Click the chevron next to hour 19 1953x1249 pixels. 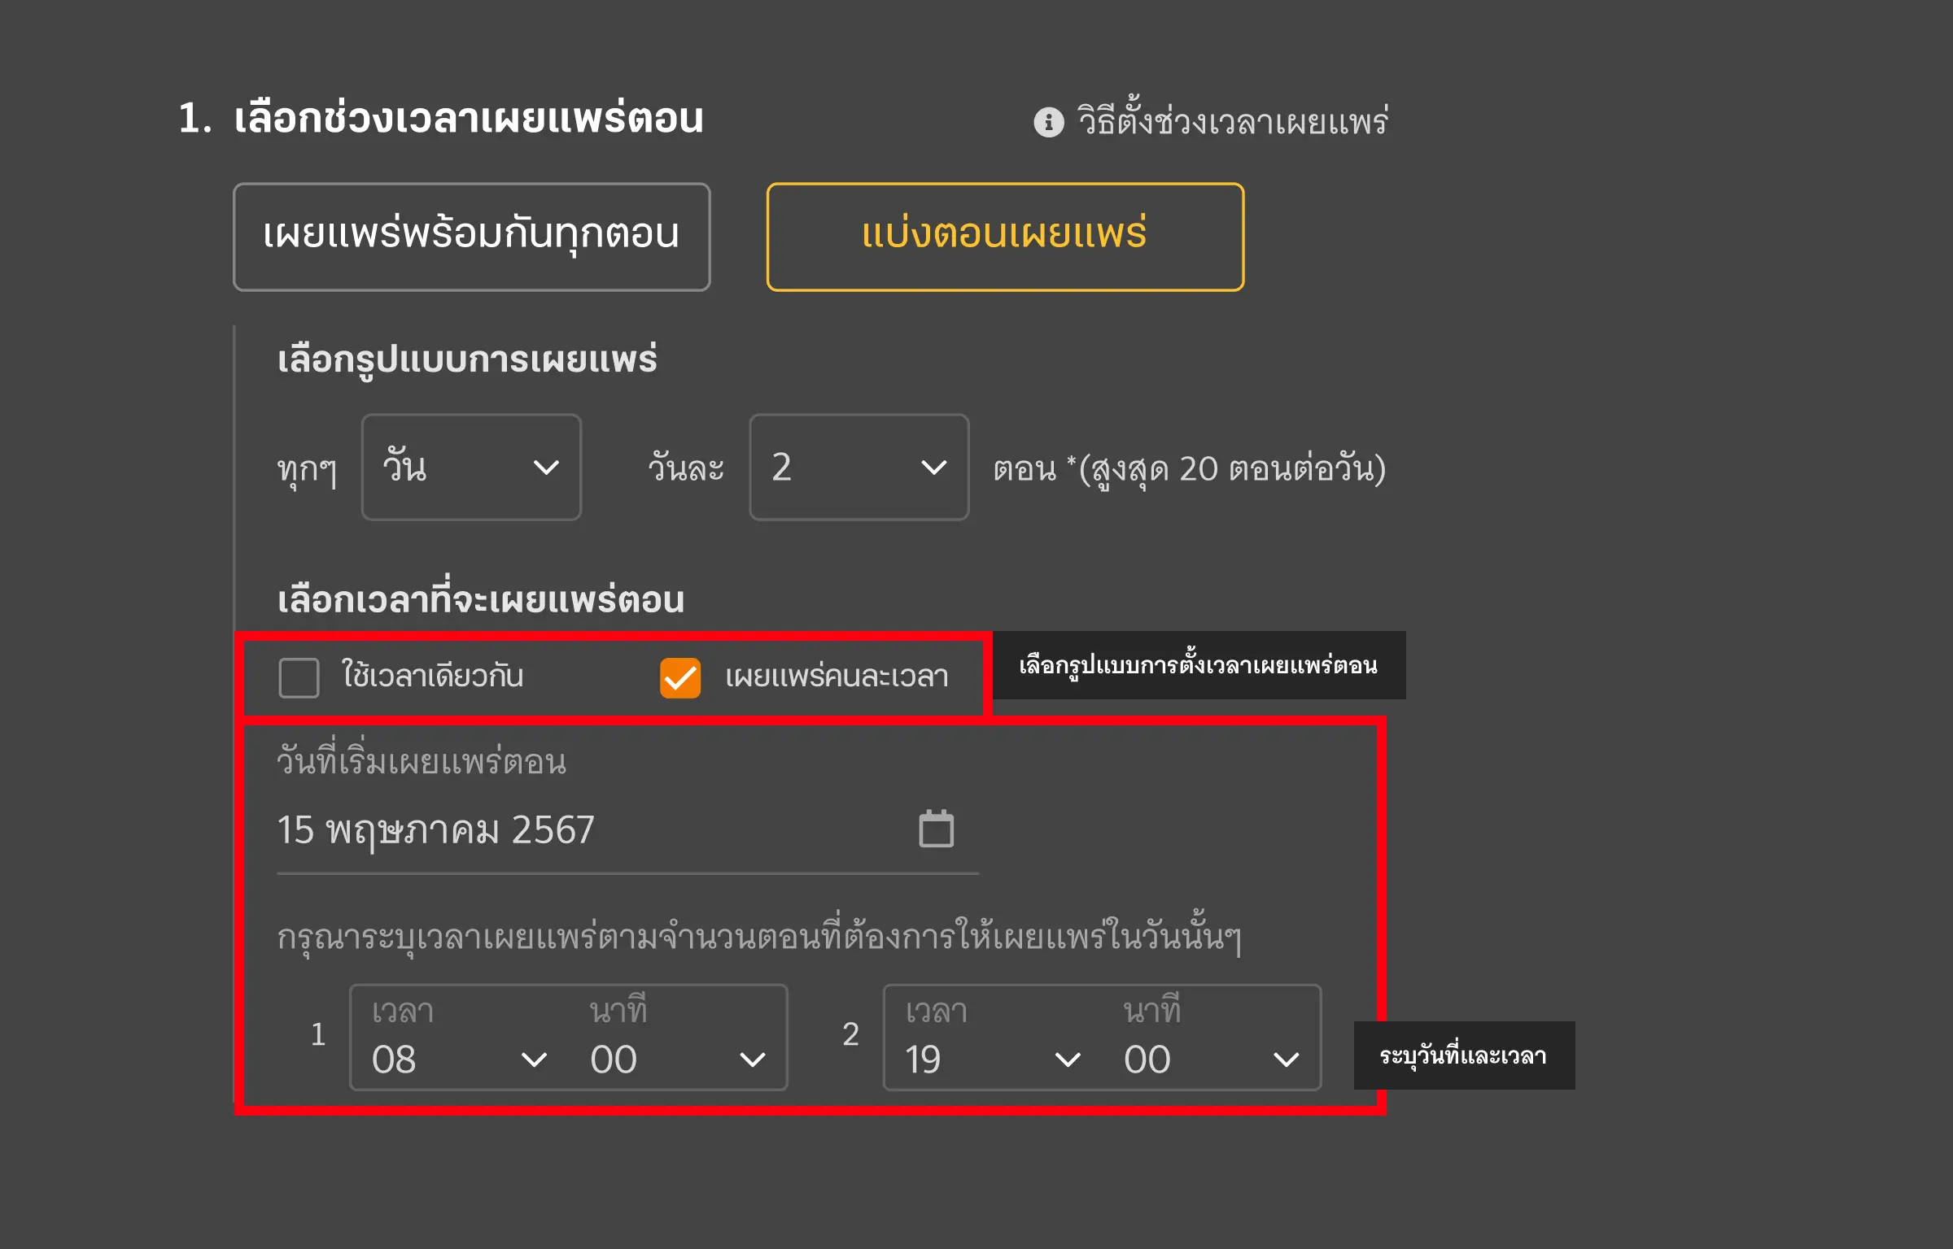[1068, 1060]
